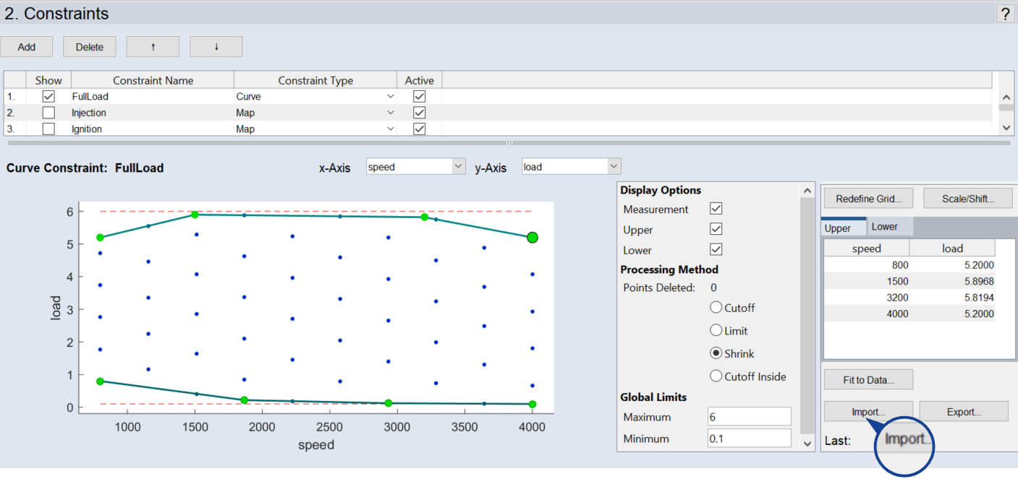Move constraint down with the down arrow
Image resolution: width=1018 pixels, height=479 pixels.
[216, 47]
